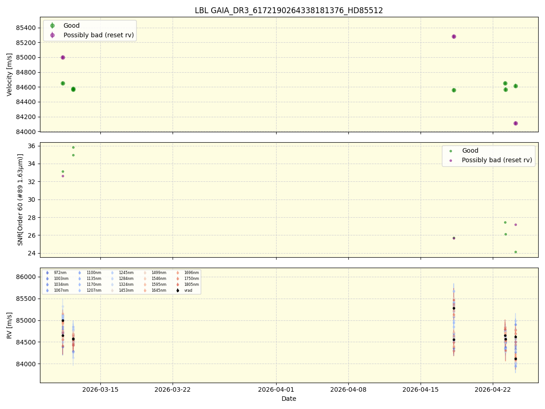Click the purple SNR point near 27 in late April
Image resolution: width=545 pixels, height=409 pixels.
pos(515,224)
